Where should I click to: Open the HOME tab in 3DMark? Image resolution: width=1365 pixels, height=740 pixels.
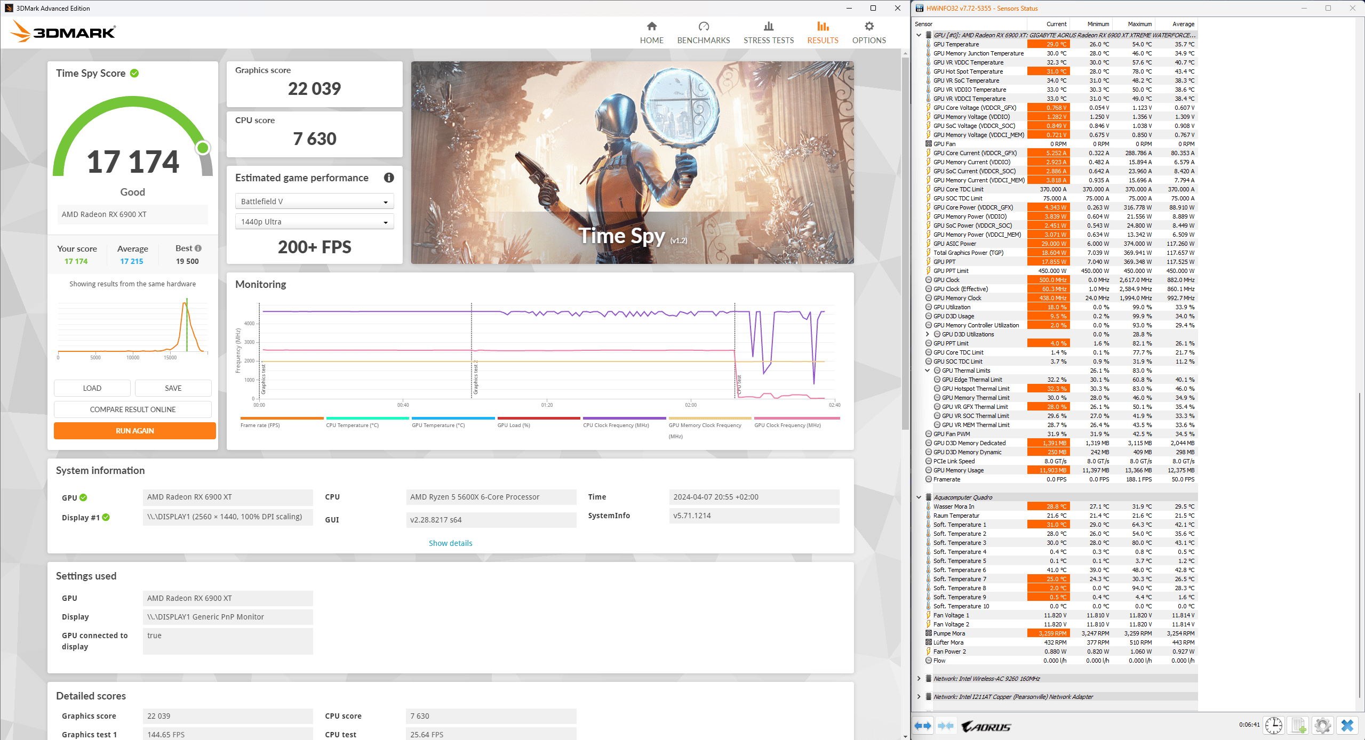coord(651,33)
